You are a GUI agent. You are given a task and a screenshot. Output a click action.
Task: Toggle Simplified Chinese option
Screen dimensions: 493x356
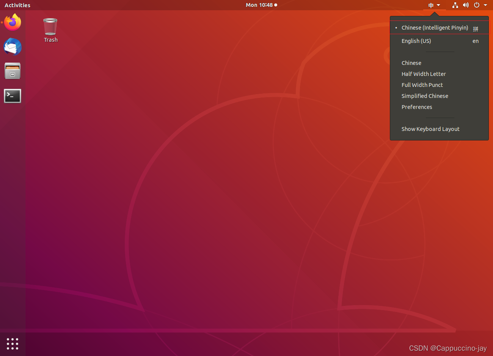[x=440, y=96]
